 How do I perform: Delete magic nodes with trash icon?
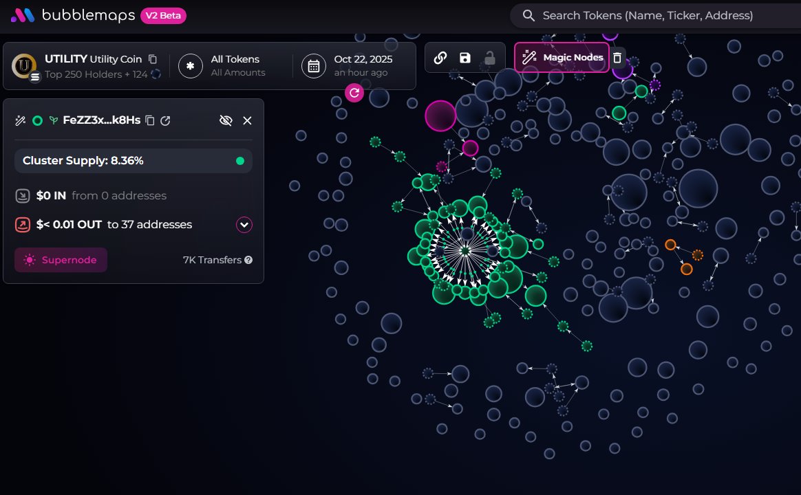click(x=618, y=58)
